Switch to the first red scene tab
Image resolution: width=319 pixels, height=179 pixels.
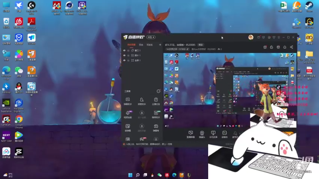click(x=131, y=45)
